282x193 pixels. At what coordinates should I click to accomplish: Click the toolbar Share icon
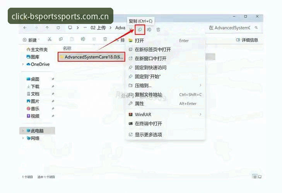pyautogui.click(x=94, y=39)
